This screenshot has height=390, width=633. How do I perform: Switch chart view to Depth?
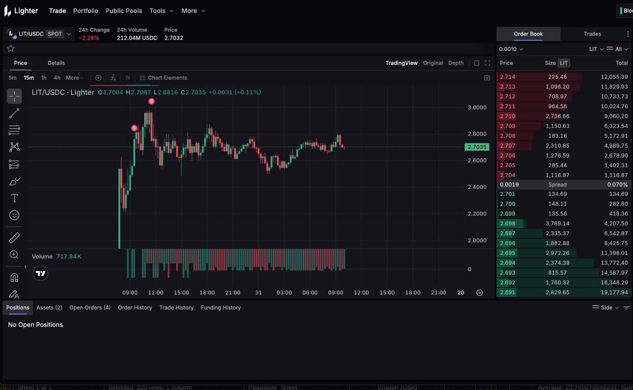pos(455,63)
